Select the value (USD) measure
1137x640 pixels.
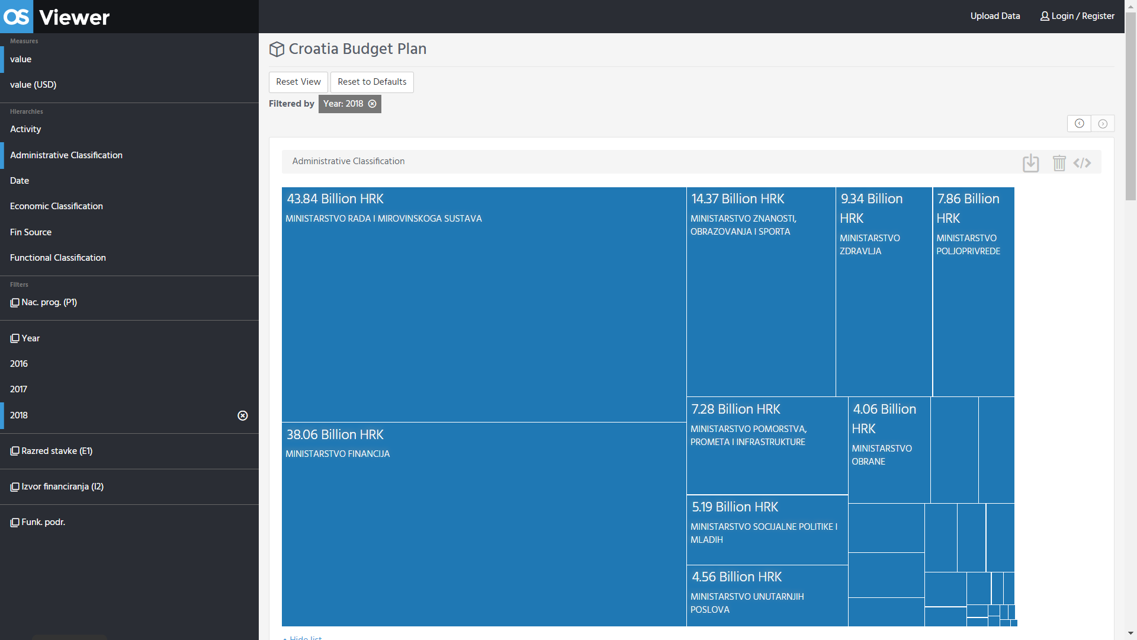129,85
